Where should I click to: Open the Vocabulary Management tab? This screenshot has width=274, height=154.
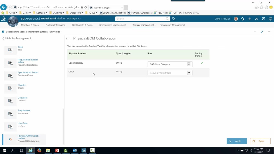pyautogui.click(x=173, y=25)
